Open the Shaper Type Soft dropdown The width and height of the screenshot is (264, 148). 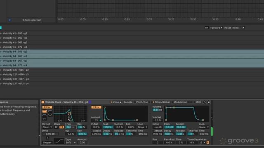[71, 143]
